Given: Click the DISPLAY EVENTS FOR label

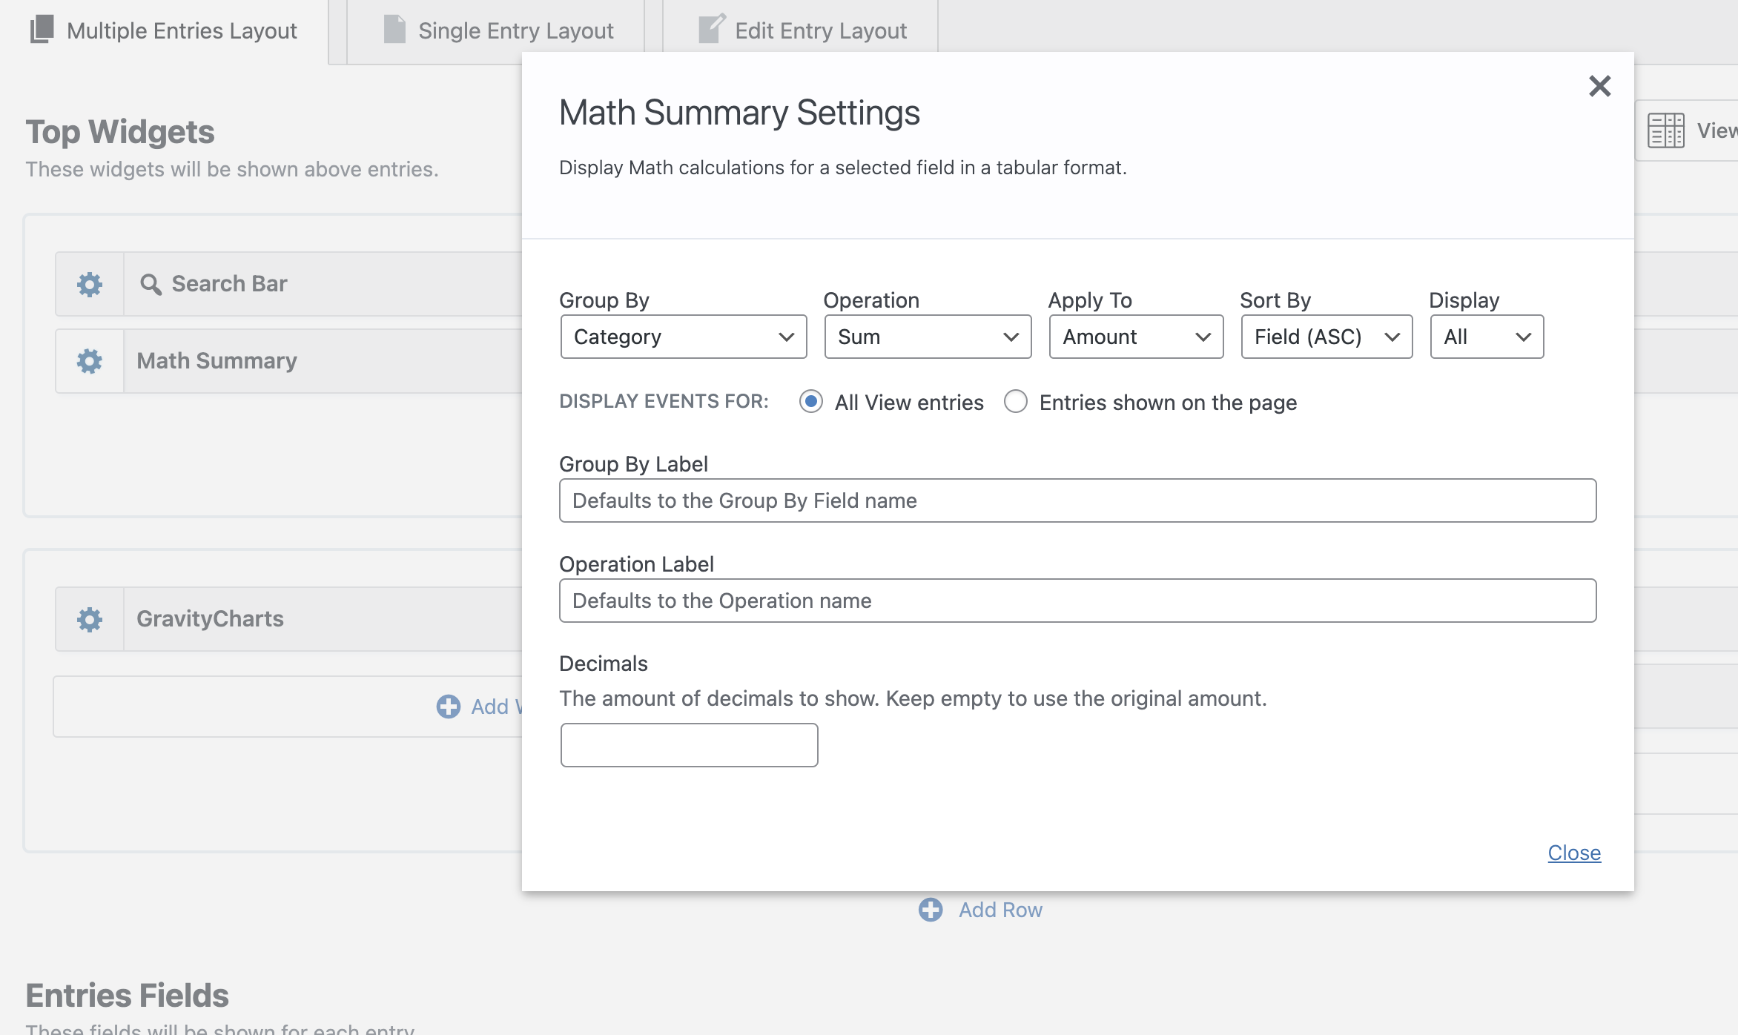Looking at the screenshot, I should pyautogui.click(x=664, y=401).
